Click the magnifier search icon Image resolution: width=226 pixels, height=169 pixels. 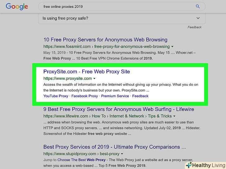tap(198, 6)
